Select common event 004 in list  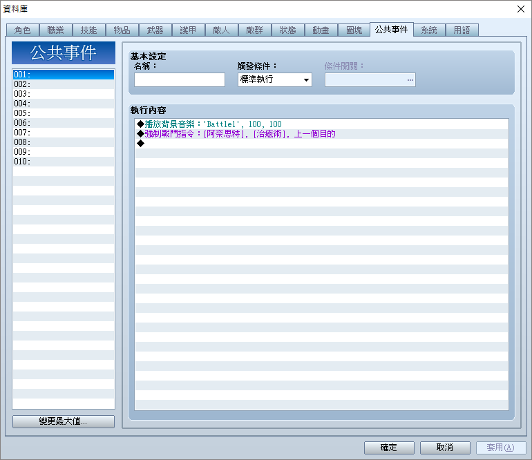tap(64, 104)
